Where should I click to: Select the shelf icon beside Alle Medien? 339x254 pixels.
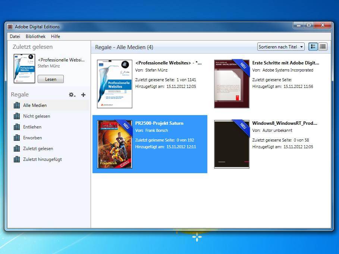point(17,105)
